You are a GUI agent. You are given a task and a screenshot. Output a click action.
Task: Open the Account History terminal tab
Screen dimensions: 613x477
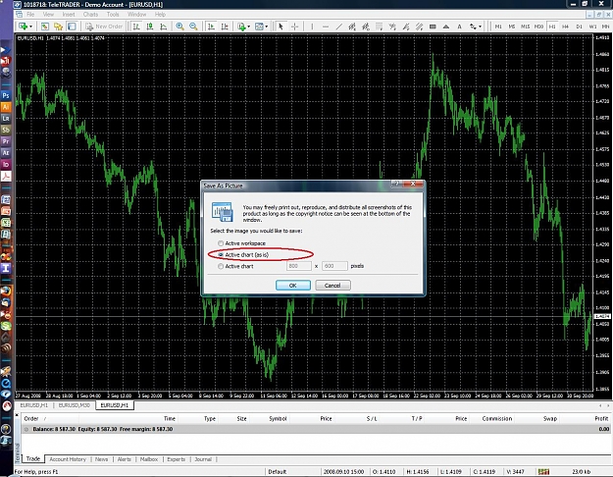(68, 459)
